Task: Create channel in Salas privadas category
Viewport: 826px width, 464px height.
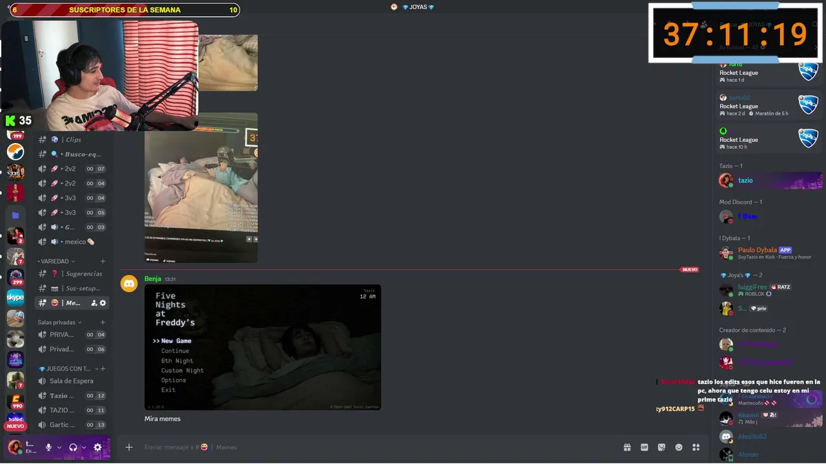Action: 103,322
